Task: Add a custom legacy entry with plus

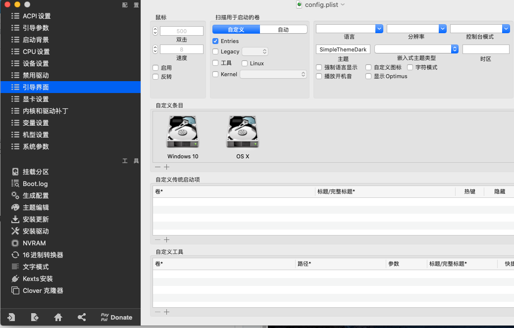Action: pyautogui.click(x=166, y=239)
